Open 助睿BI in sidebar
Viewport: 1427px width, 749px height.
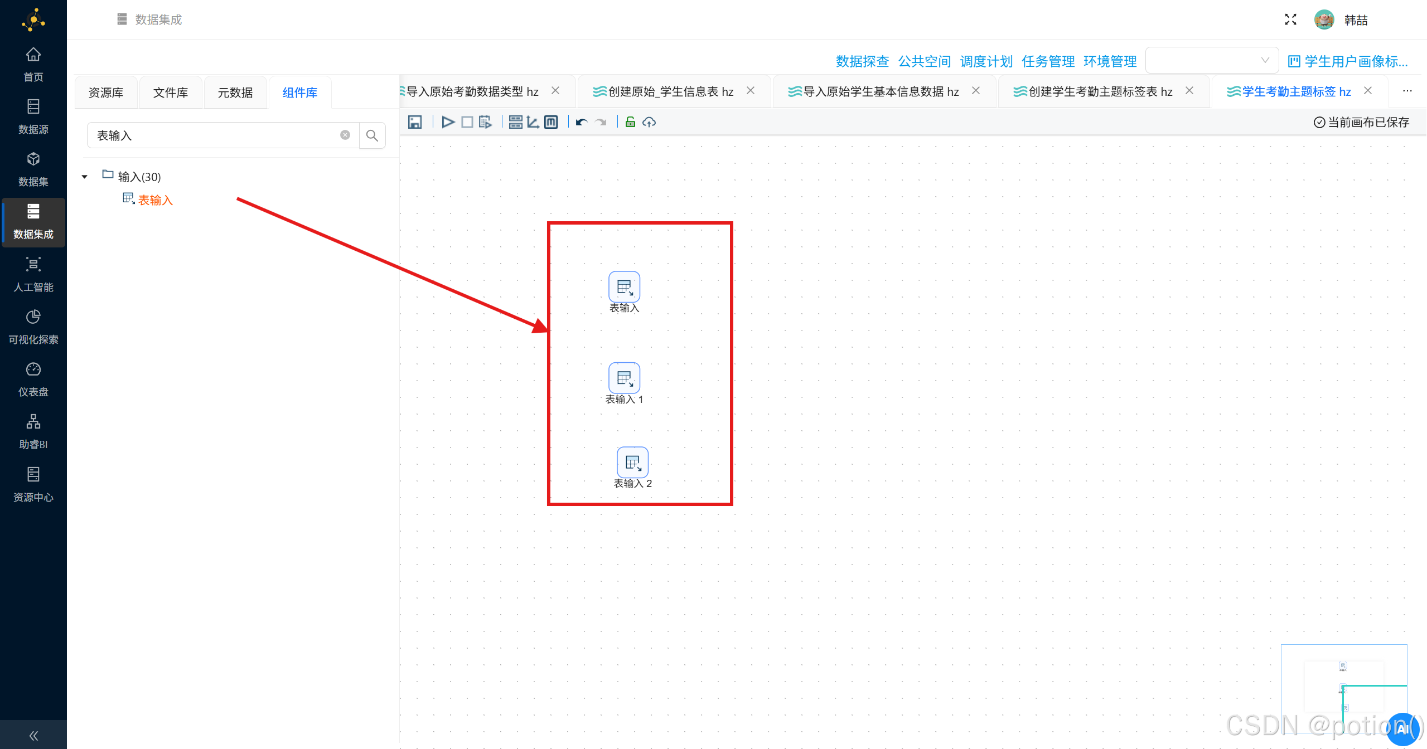[33, 432]
